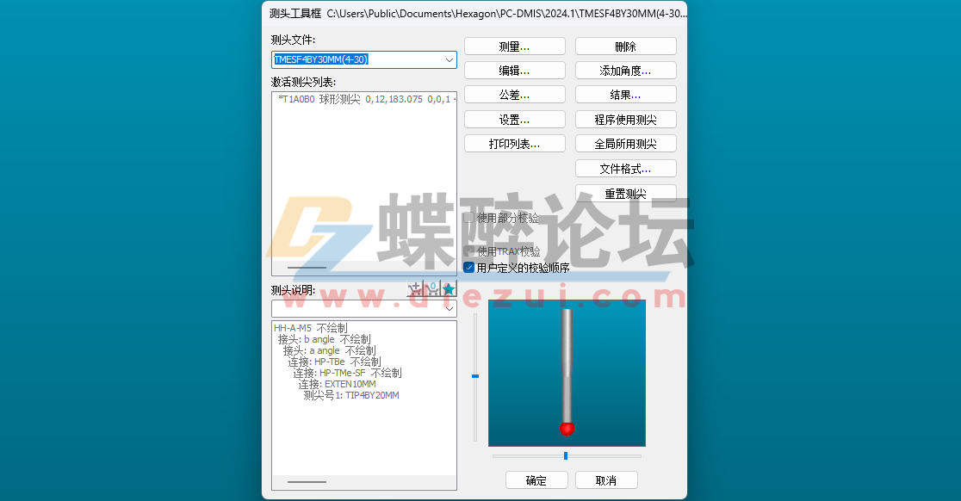
Task: Click the 3D probe preview image
Action: click(567, 373)
